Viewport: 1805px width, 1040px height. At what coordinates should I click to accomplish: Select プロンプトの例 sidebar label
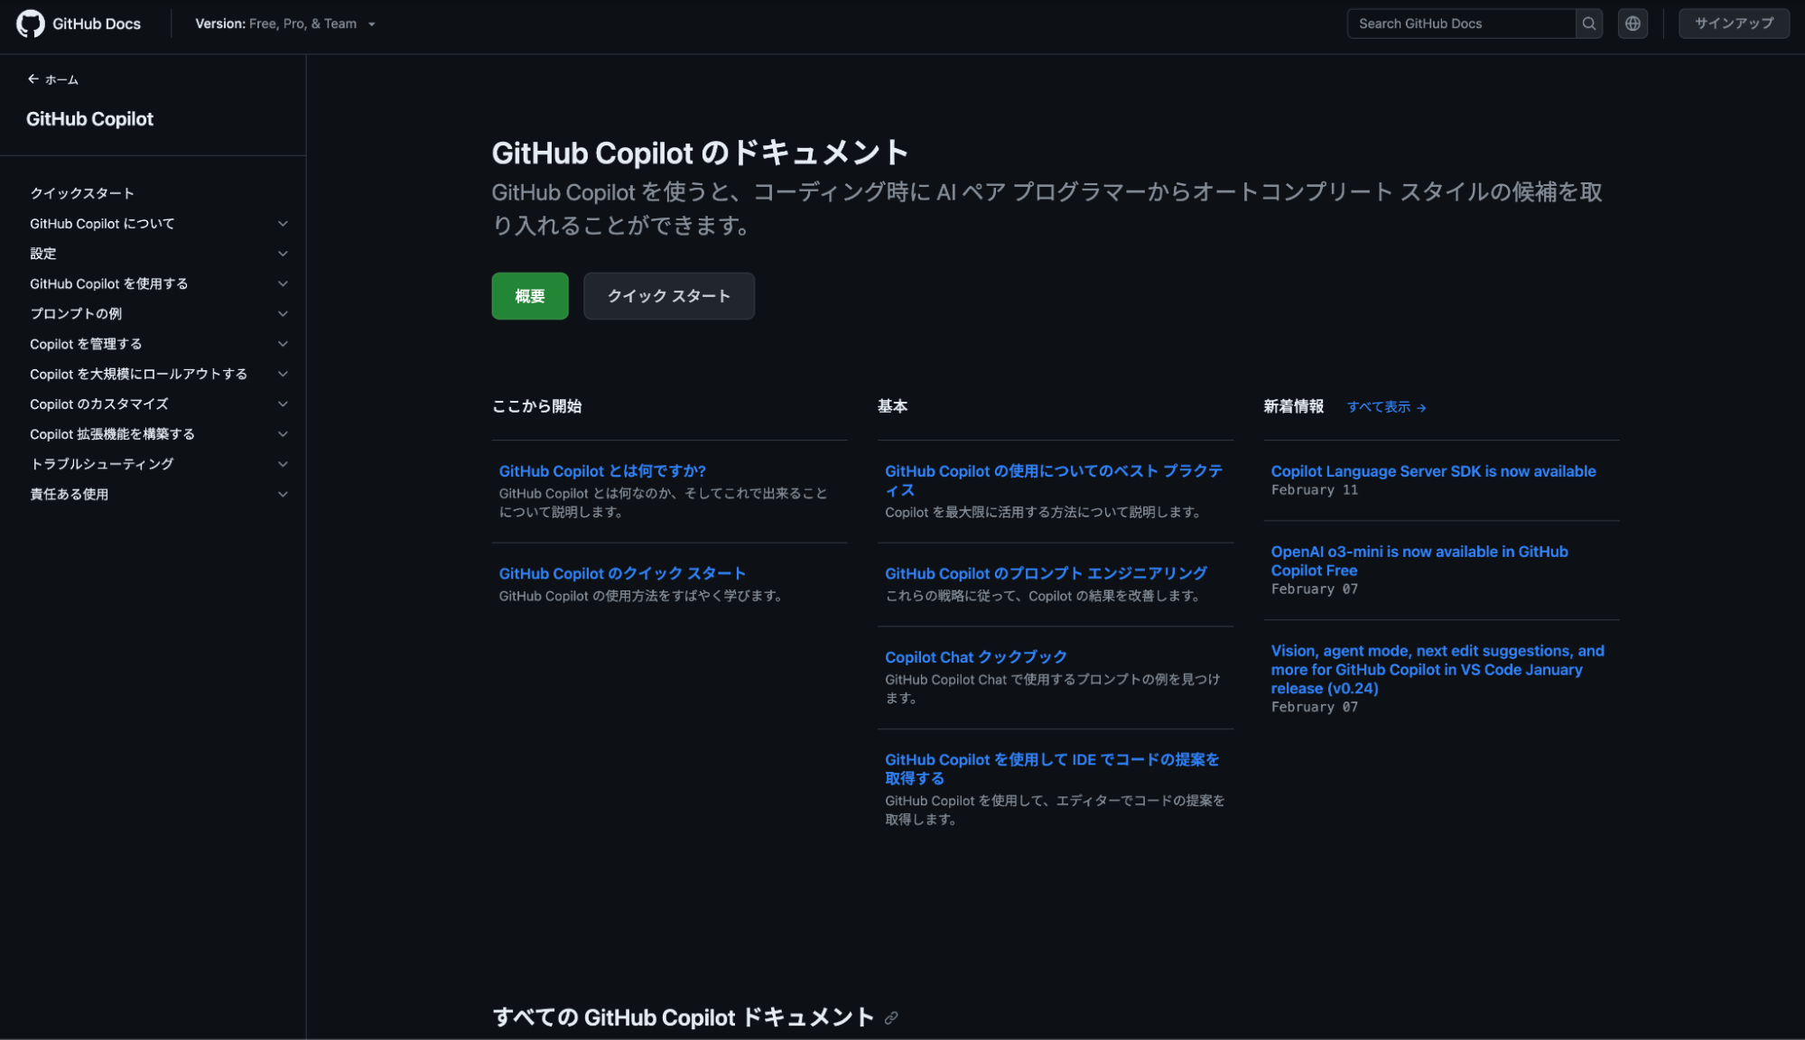pyautogui.click(x=76, y=314)
